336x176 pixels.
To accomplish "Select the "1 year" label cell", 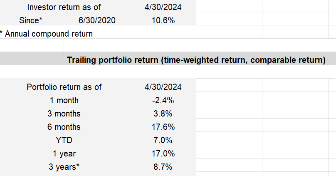I will (64, 154).
